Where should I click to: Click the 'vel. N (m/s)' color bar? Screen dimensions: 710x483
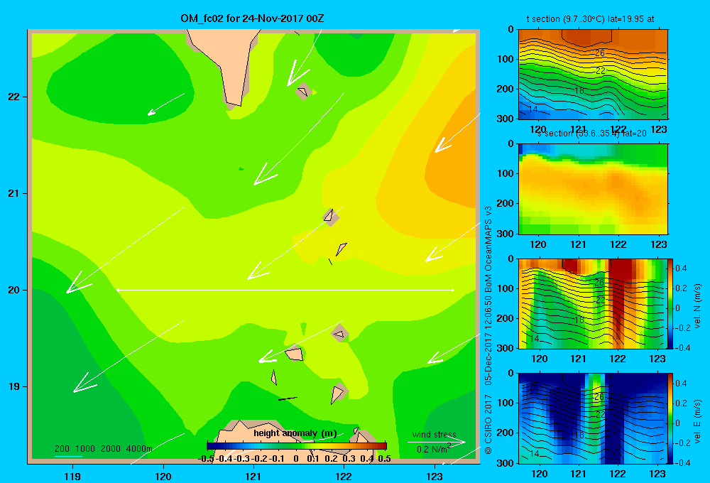point(671,303)
